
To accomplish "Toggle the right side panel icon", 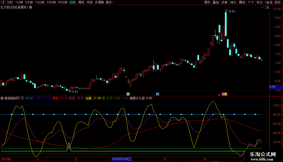I will 266,7.
